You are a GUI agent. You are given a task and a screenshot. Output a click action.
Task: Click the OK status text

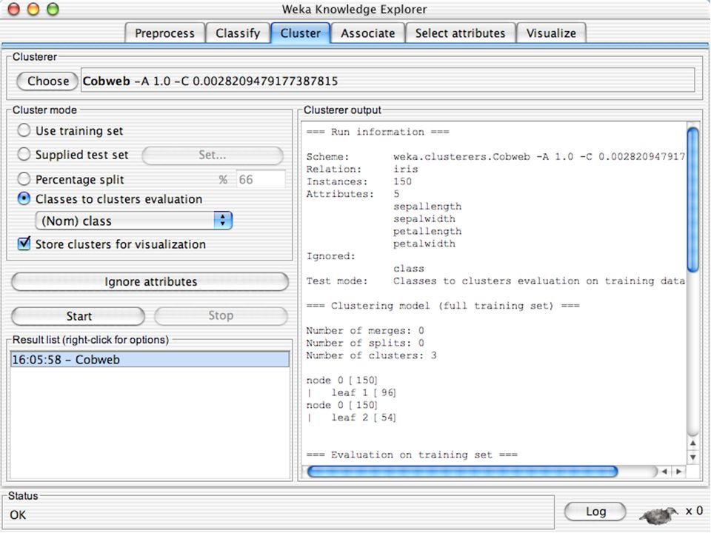coord(18,515)
